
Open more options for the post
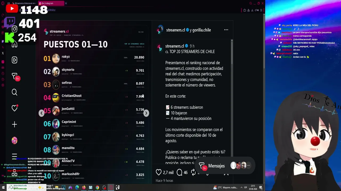coord(226,30)
